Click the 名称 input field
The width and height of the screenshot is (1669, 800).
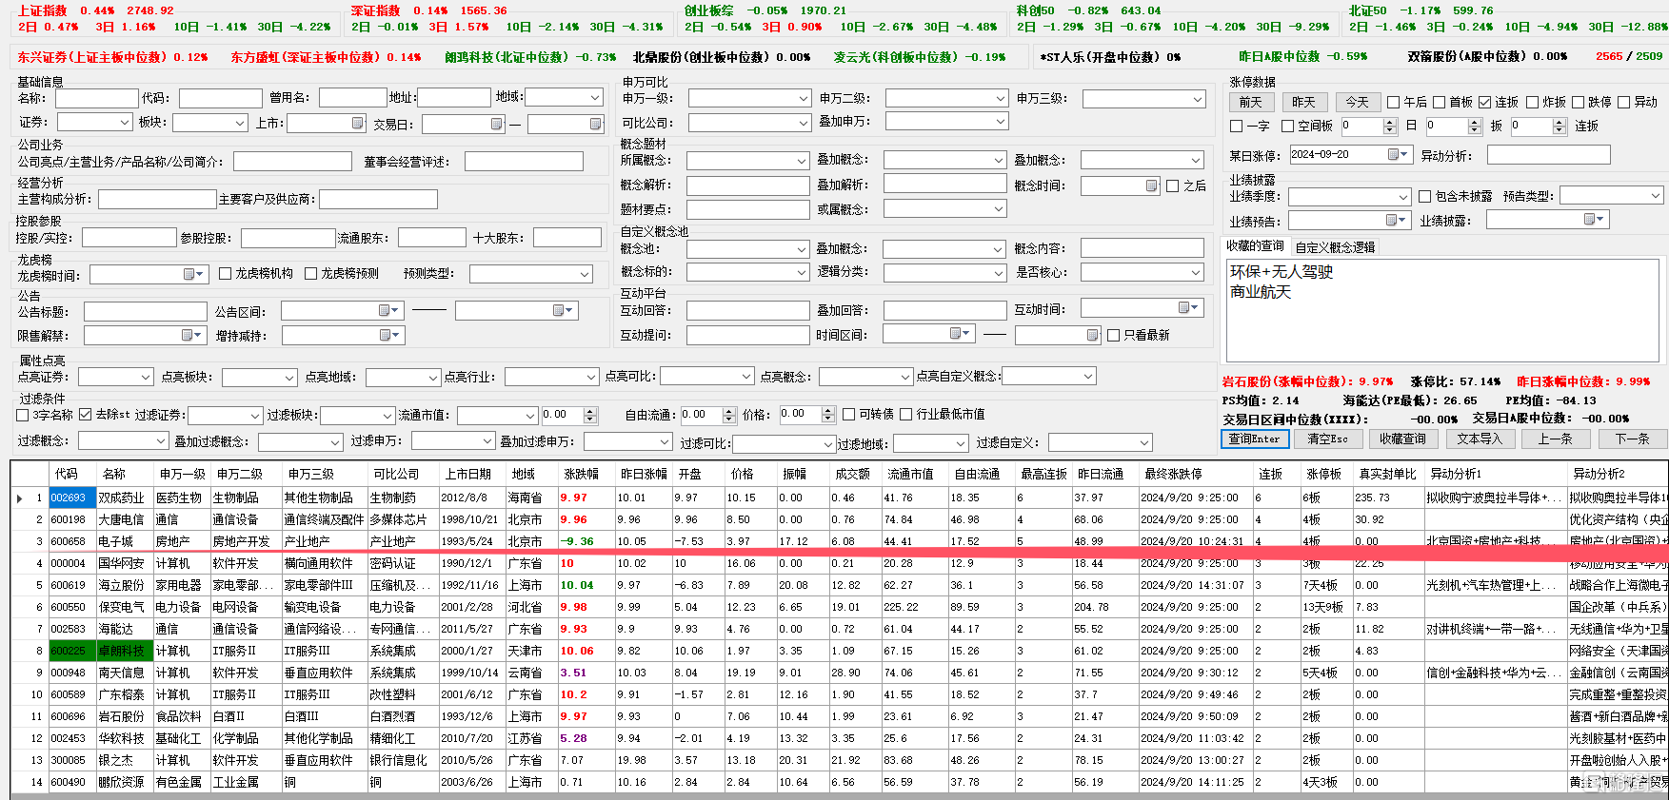[97, 98]
